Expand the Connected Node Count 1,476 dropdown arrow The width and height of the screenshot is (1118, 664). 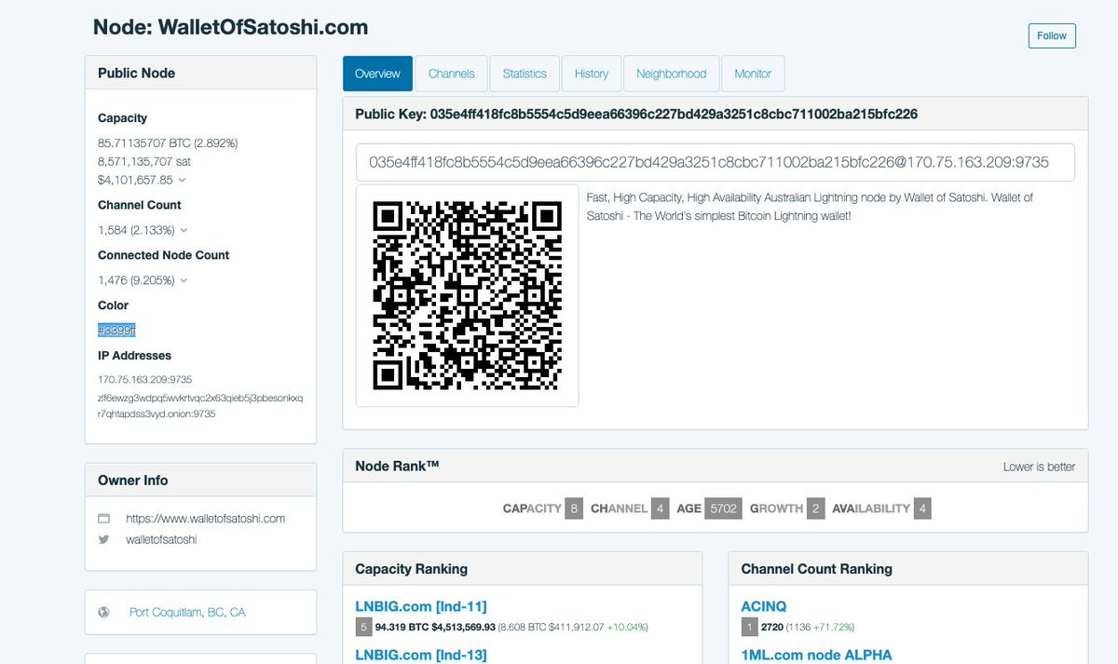tap(183, 280)
